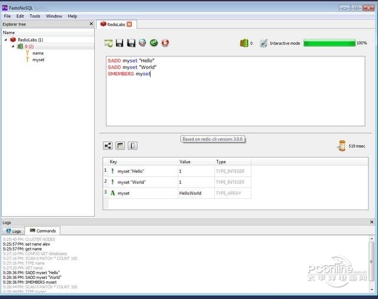Click the log line 'SMEMBERS myset'

[30, 282]
